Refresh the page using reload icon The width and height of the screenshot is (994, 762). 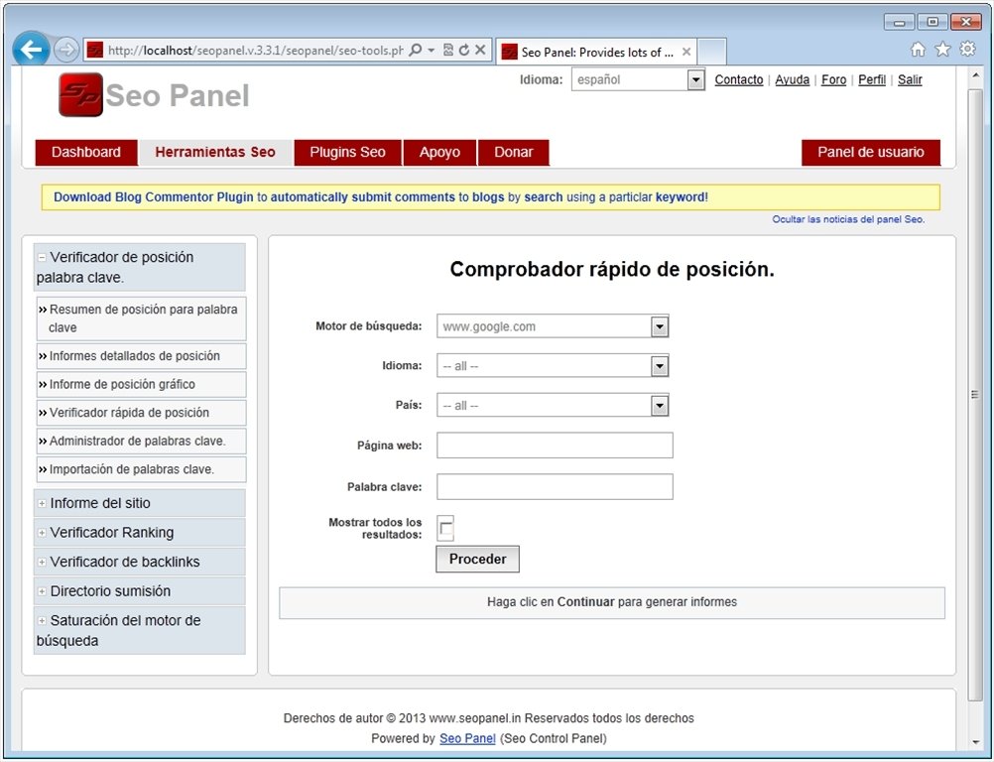point(464,50)
